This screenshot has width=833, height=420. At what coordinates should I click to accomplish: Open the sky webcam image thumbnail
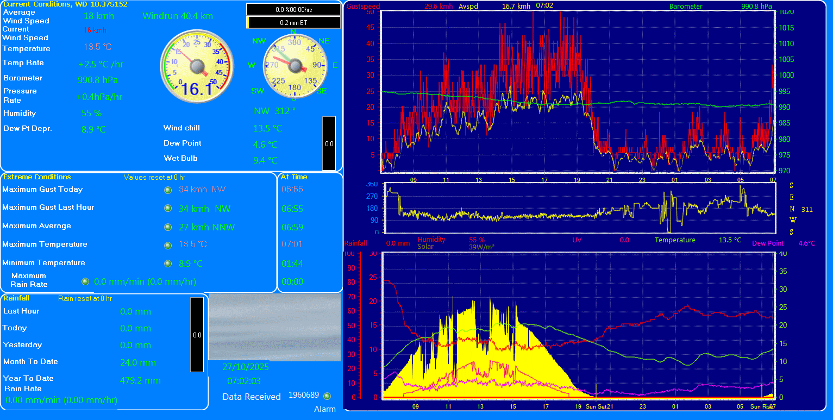274,327
